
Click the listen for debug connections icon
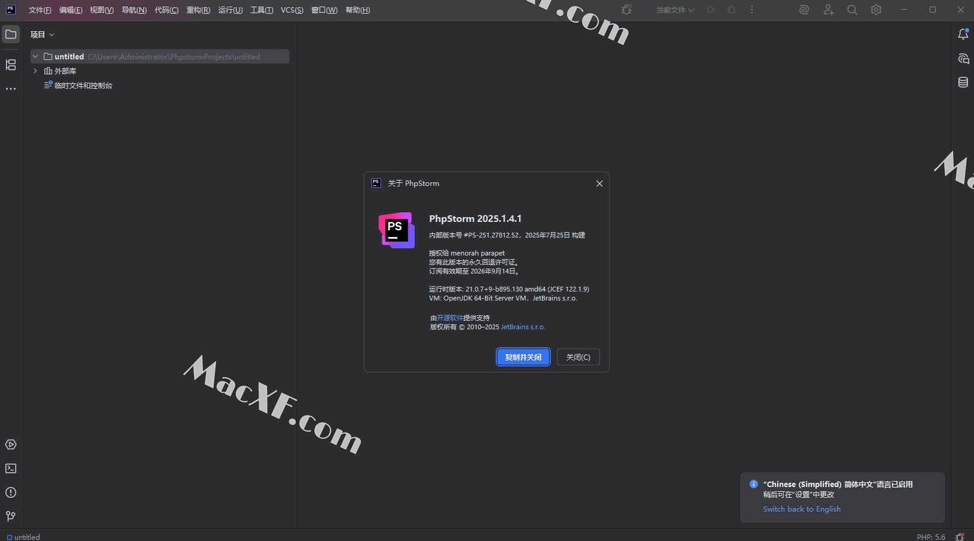(627, 10)
